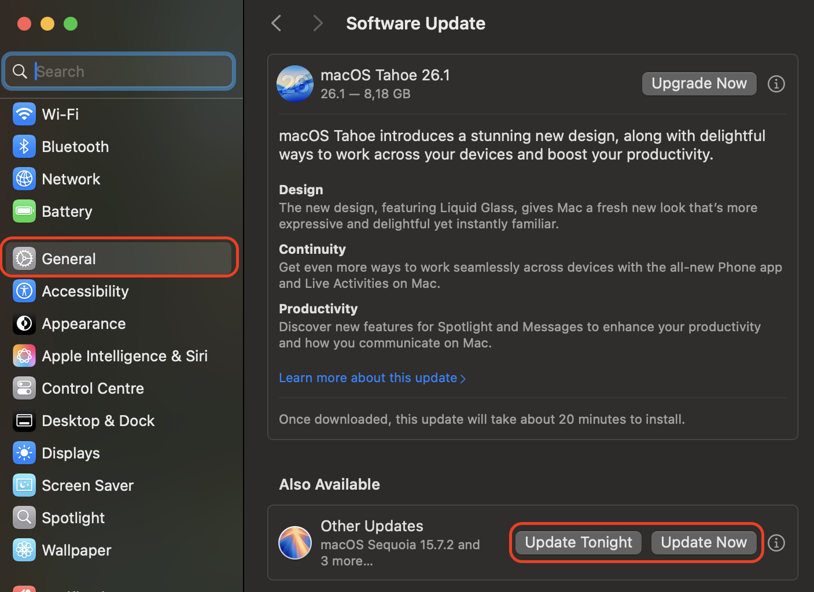Viewport: 814px width, 592px height.
Task: Open Network settings
Action: pos(71,179)
